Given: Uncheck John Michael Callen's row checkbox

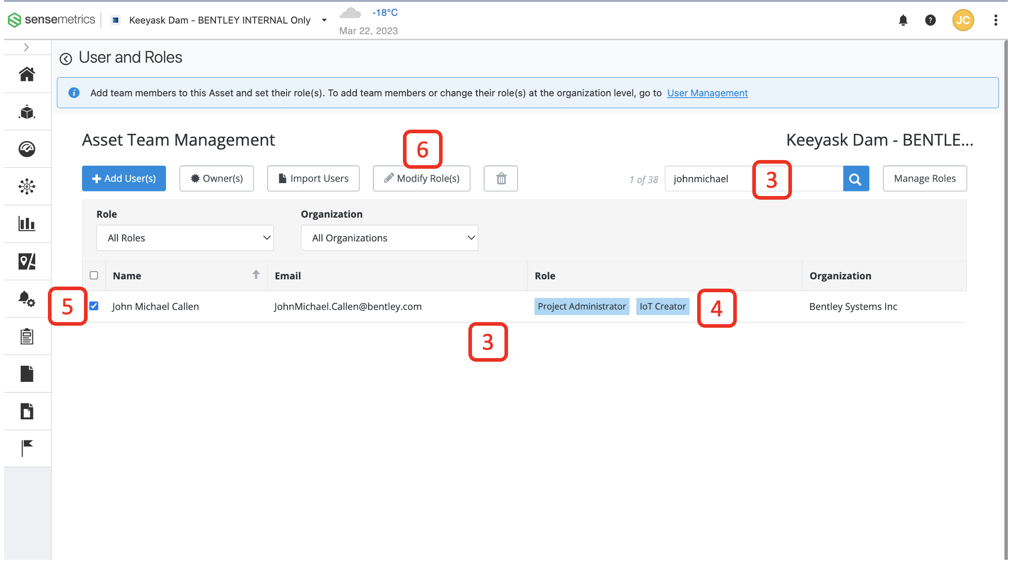Looking at the screenshot, I should (94, 306).
